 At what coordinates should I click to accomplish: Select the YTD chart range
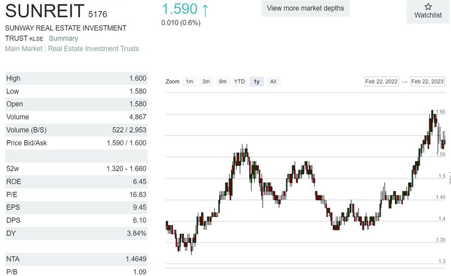click(240, 82)
